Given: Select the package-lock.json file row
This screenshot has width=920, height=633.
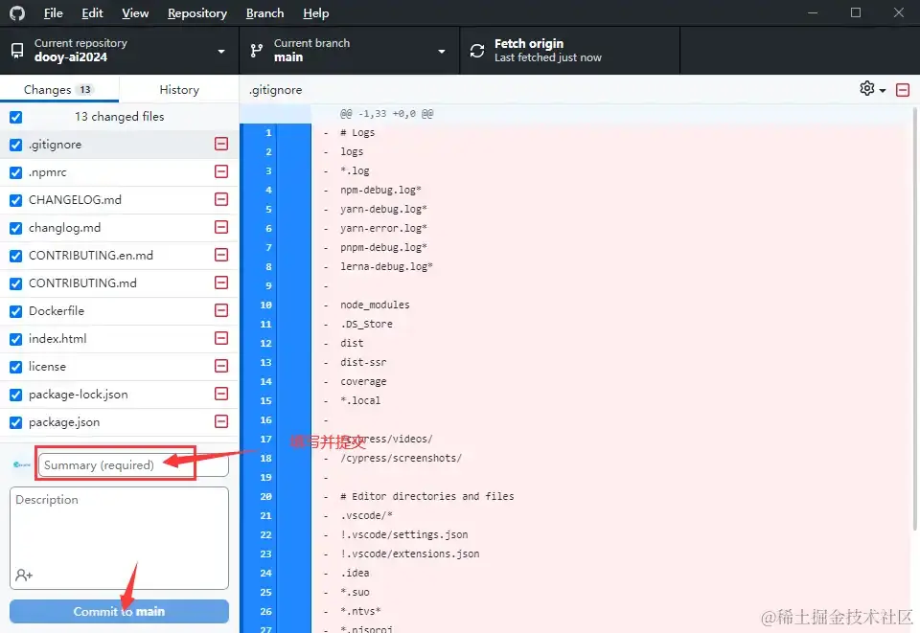Looking at the screenshot, I should tap(119, 395).
